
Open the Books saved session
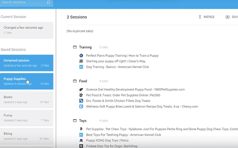point(27,99)
